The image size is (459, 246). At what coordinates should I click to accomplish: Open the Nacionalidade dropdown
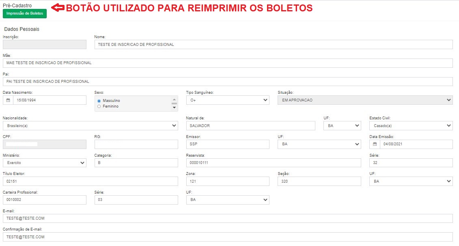[x=91, y=125]
